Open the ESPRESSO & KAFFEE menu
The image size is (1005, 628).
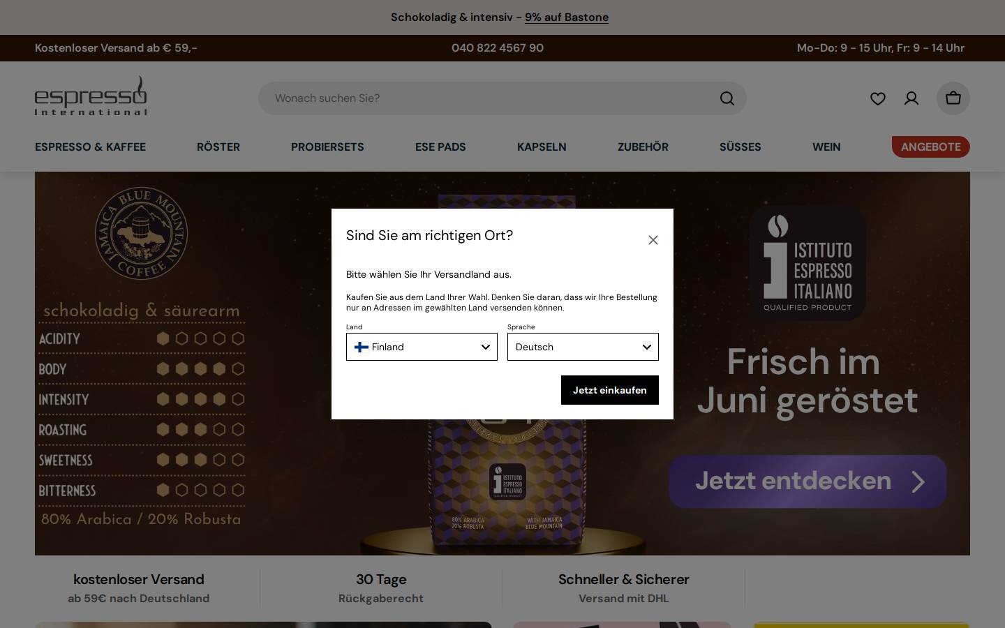(x=91, y=147)
